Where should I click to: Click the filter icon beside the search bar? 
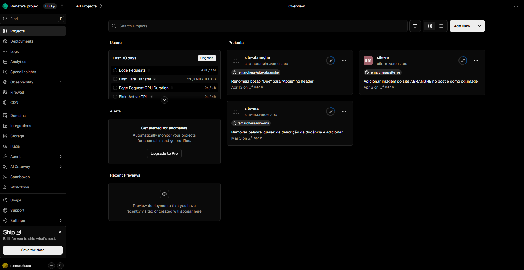click(x=415, y=26)
